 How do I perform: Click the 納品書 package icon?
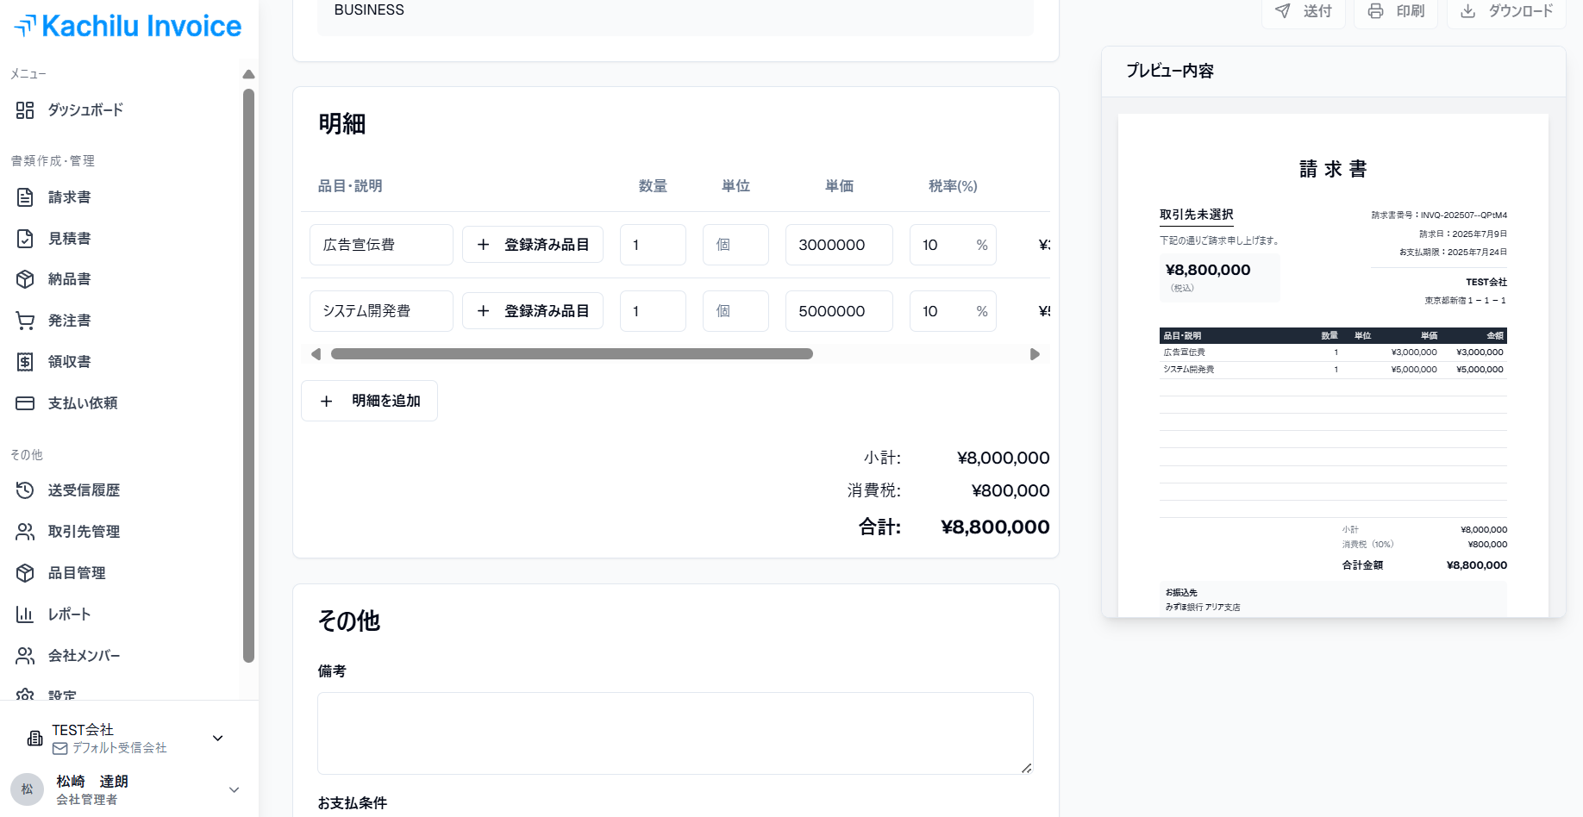(x=25, y=279)
